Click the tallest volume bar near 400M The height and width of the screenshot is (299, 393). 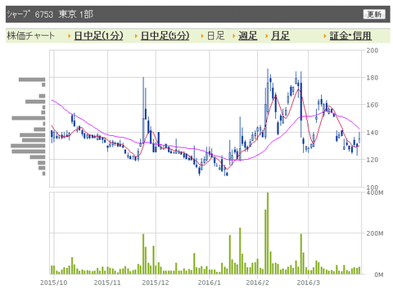click(268, 233)
